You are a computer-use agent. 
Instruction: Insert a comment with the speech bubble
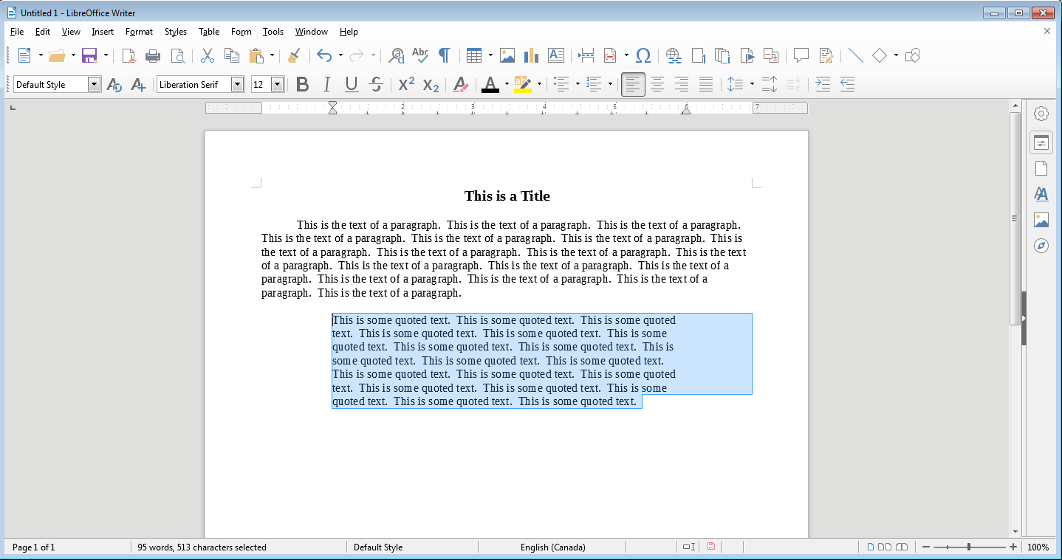pyautogui.click(x=801, y=55)
